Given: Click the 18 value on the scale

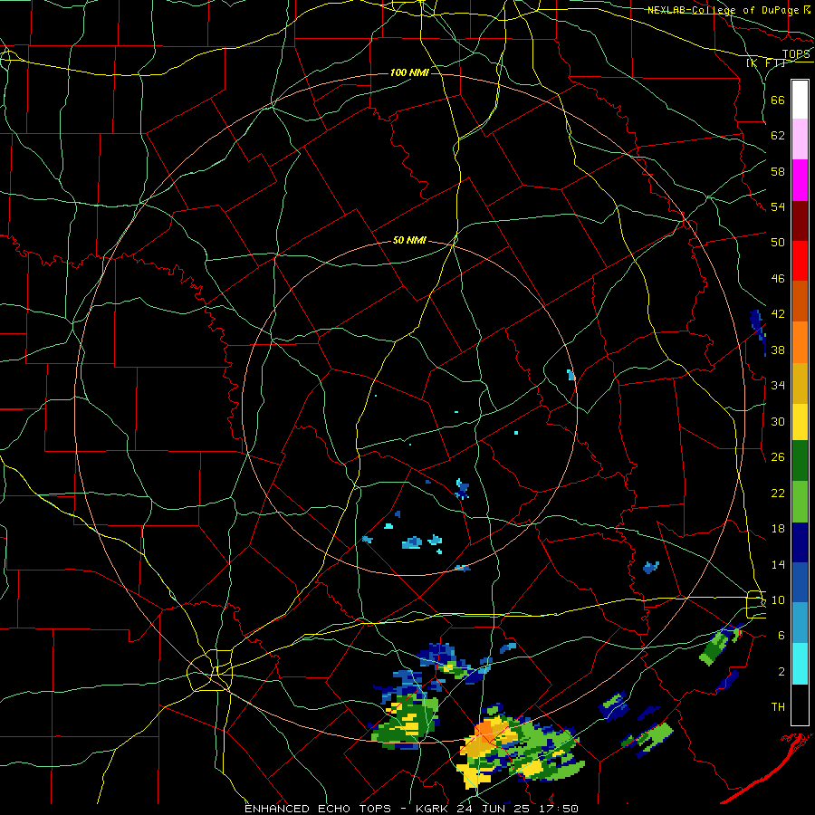Looking at the screenshot, I should click(778, 529).
